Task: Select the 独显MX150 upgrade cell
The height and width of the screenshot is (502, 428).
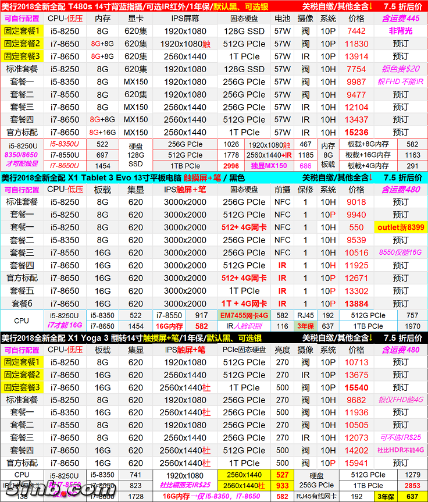Action: 269,166
